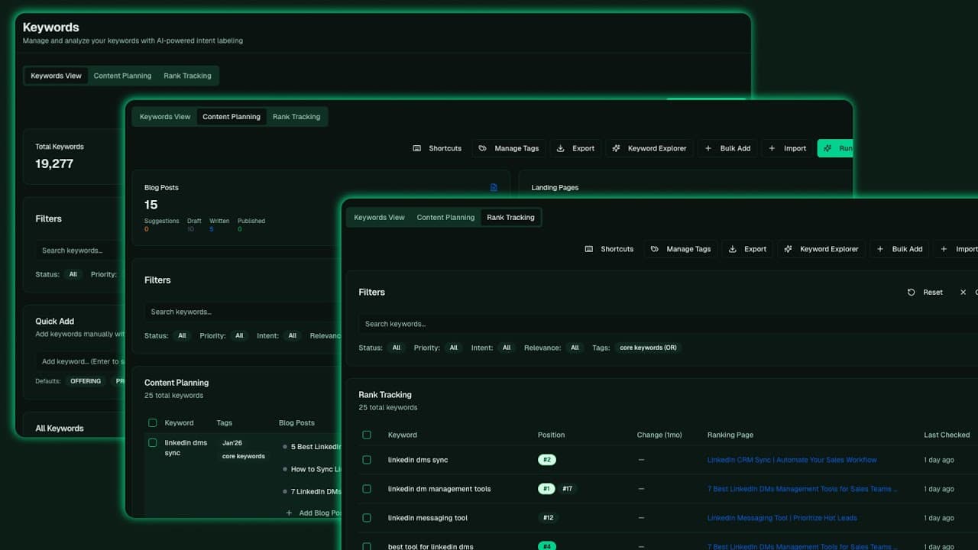Image resolution: width=978 pixels, height=550 pixels.
Task: Click the #2 position badge for linkedin dms sync
Action: tap(546, 460)
